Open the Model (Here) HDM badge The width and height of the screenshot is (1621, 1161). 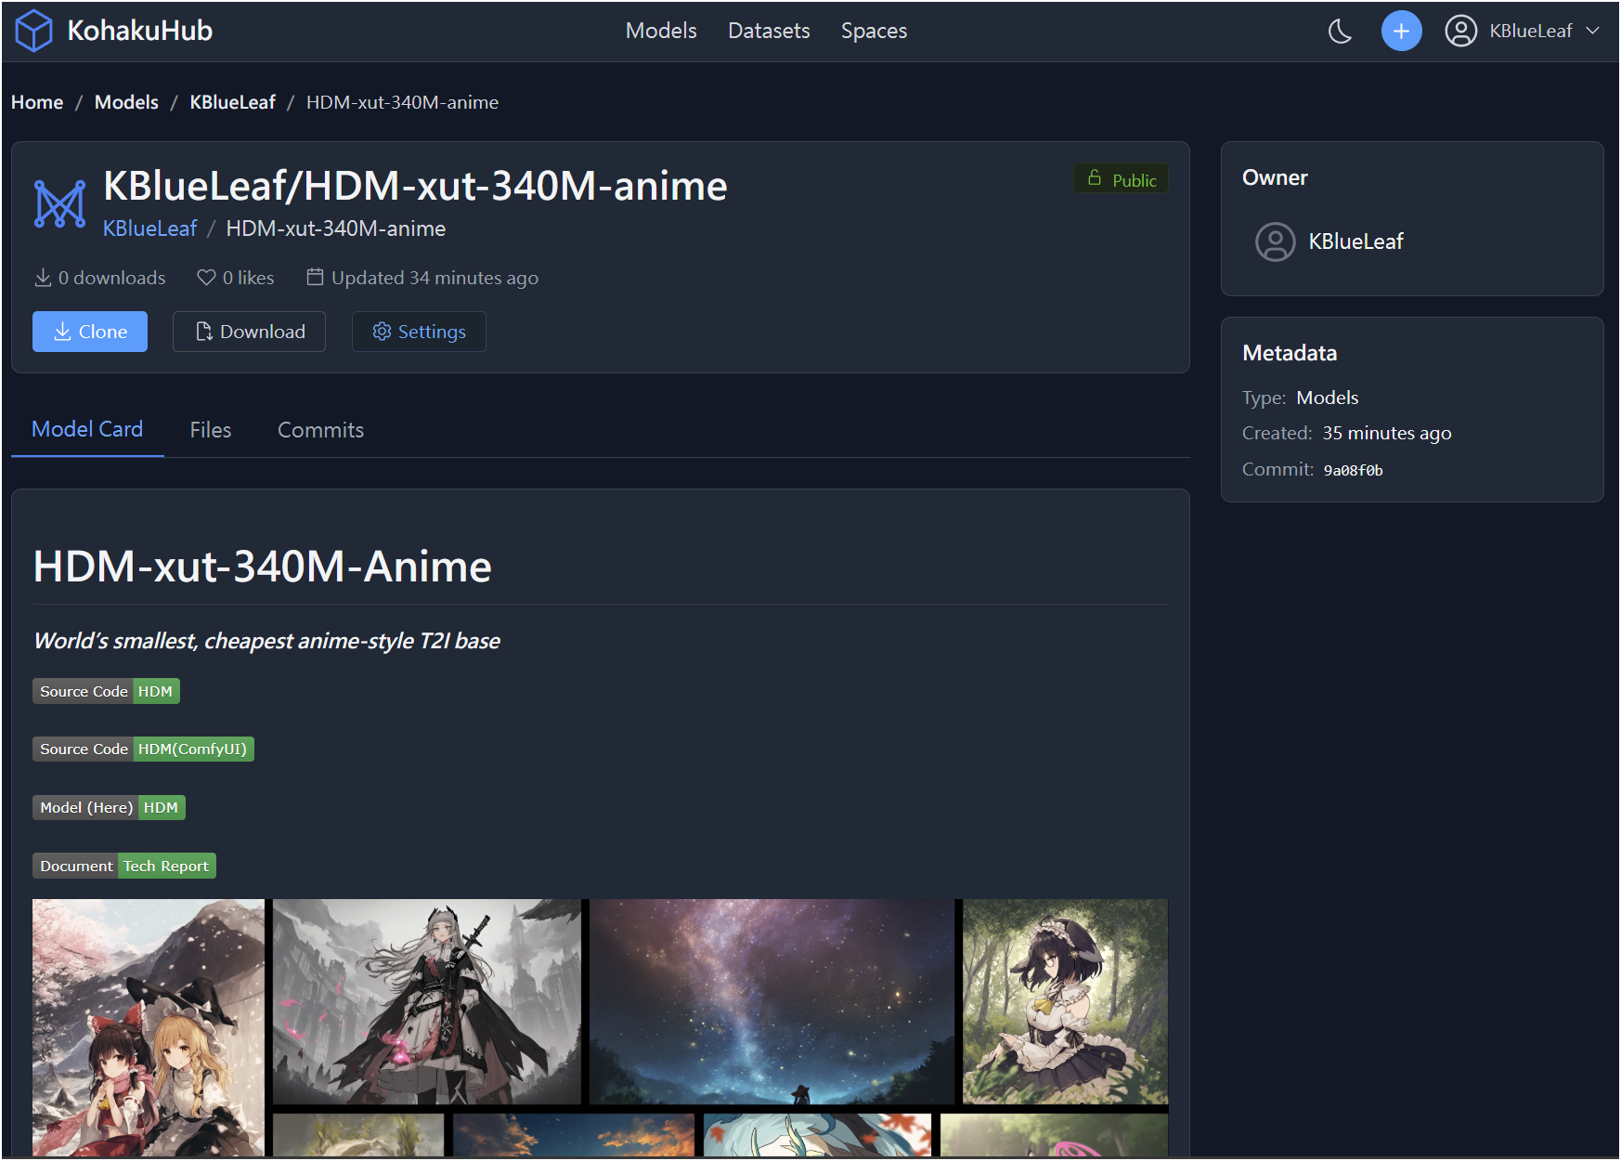(109, 807)
